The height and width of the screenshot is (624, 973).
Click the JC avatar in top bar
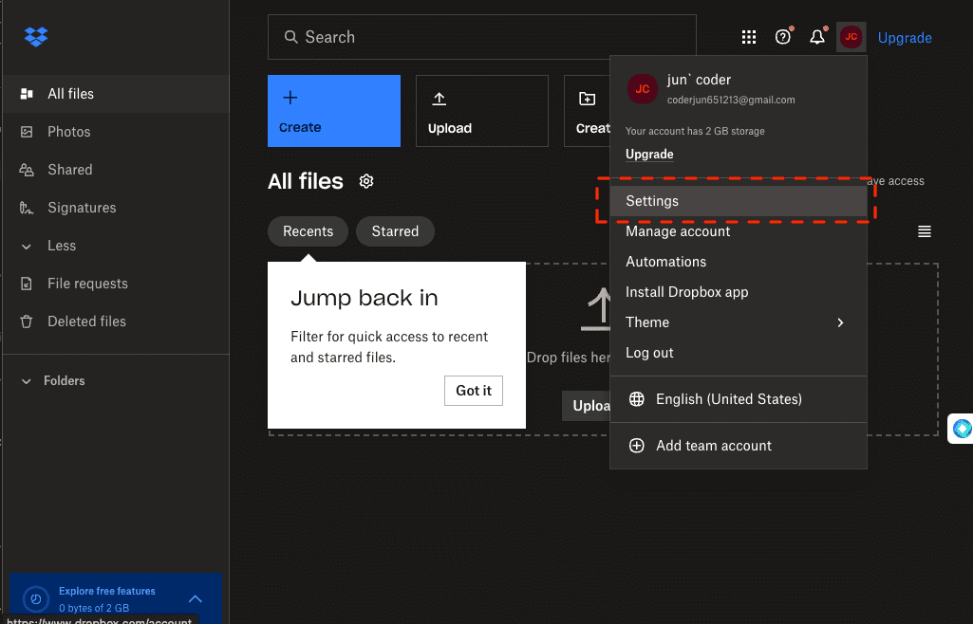pos(851,37)
